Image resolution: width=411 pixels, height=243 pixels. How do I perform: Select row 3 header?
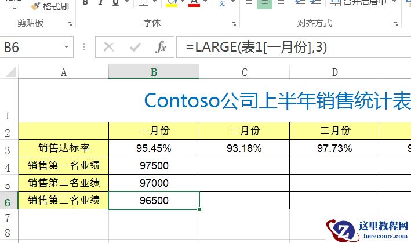pos(9,148)
